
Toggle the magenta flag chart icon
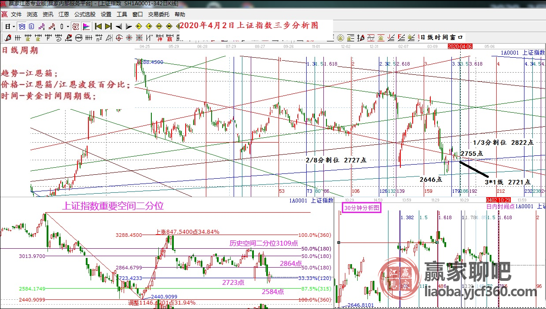(86, 26)
